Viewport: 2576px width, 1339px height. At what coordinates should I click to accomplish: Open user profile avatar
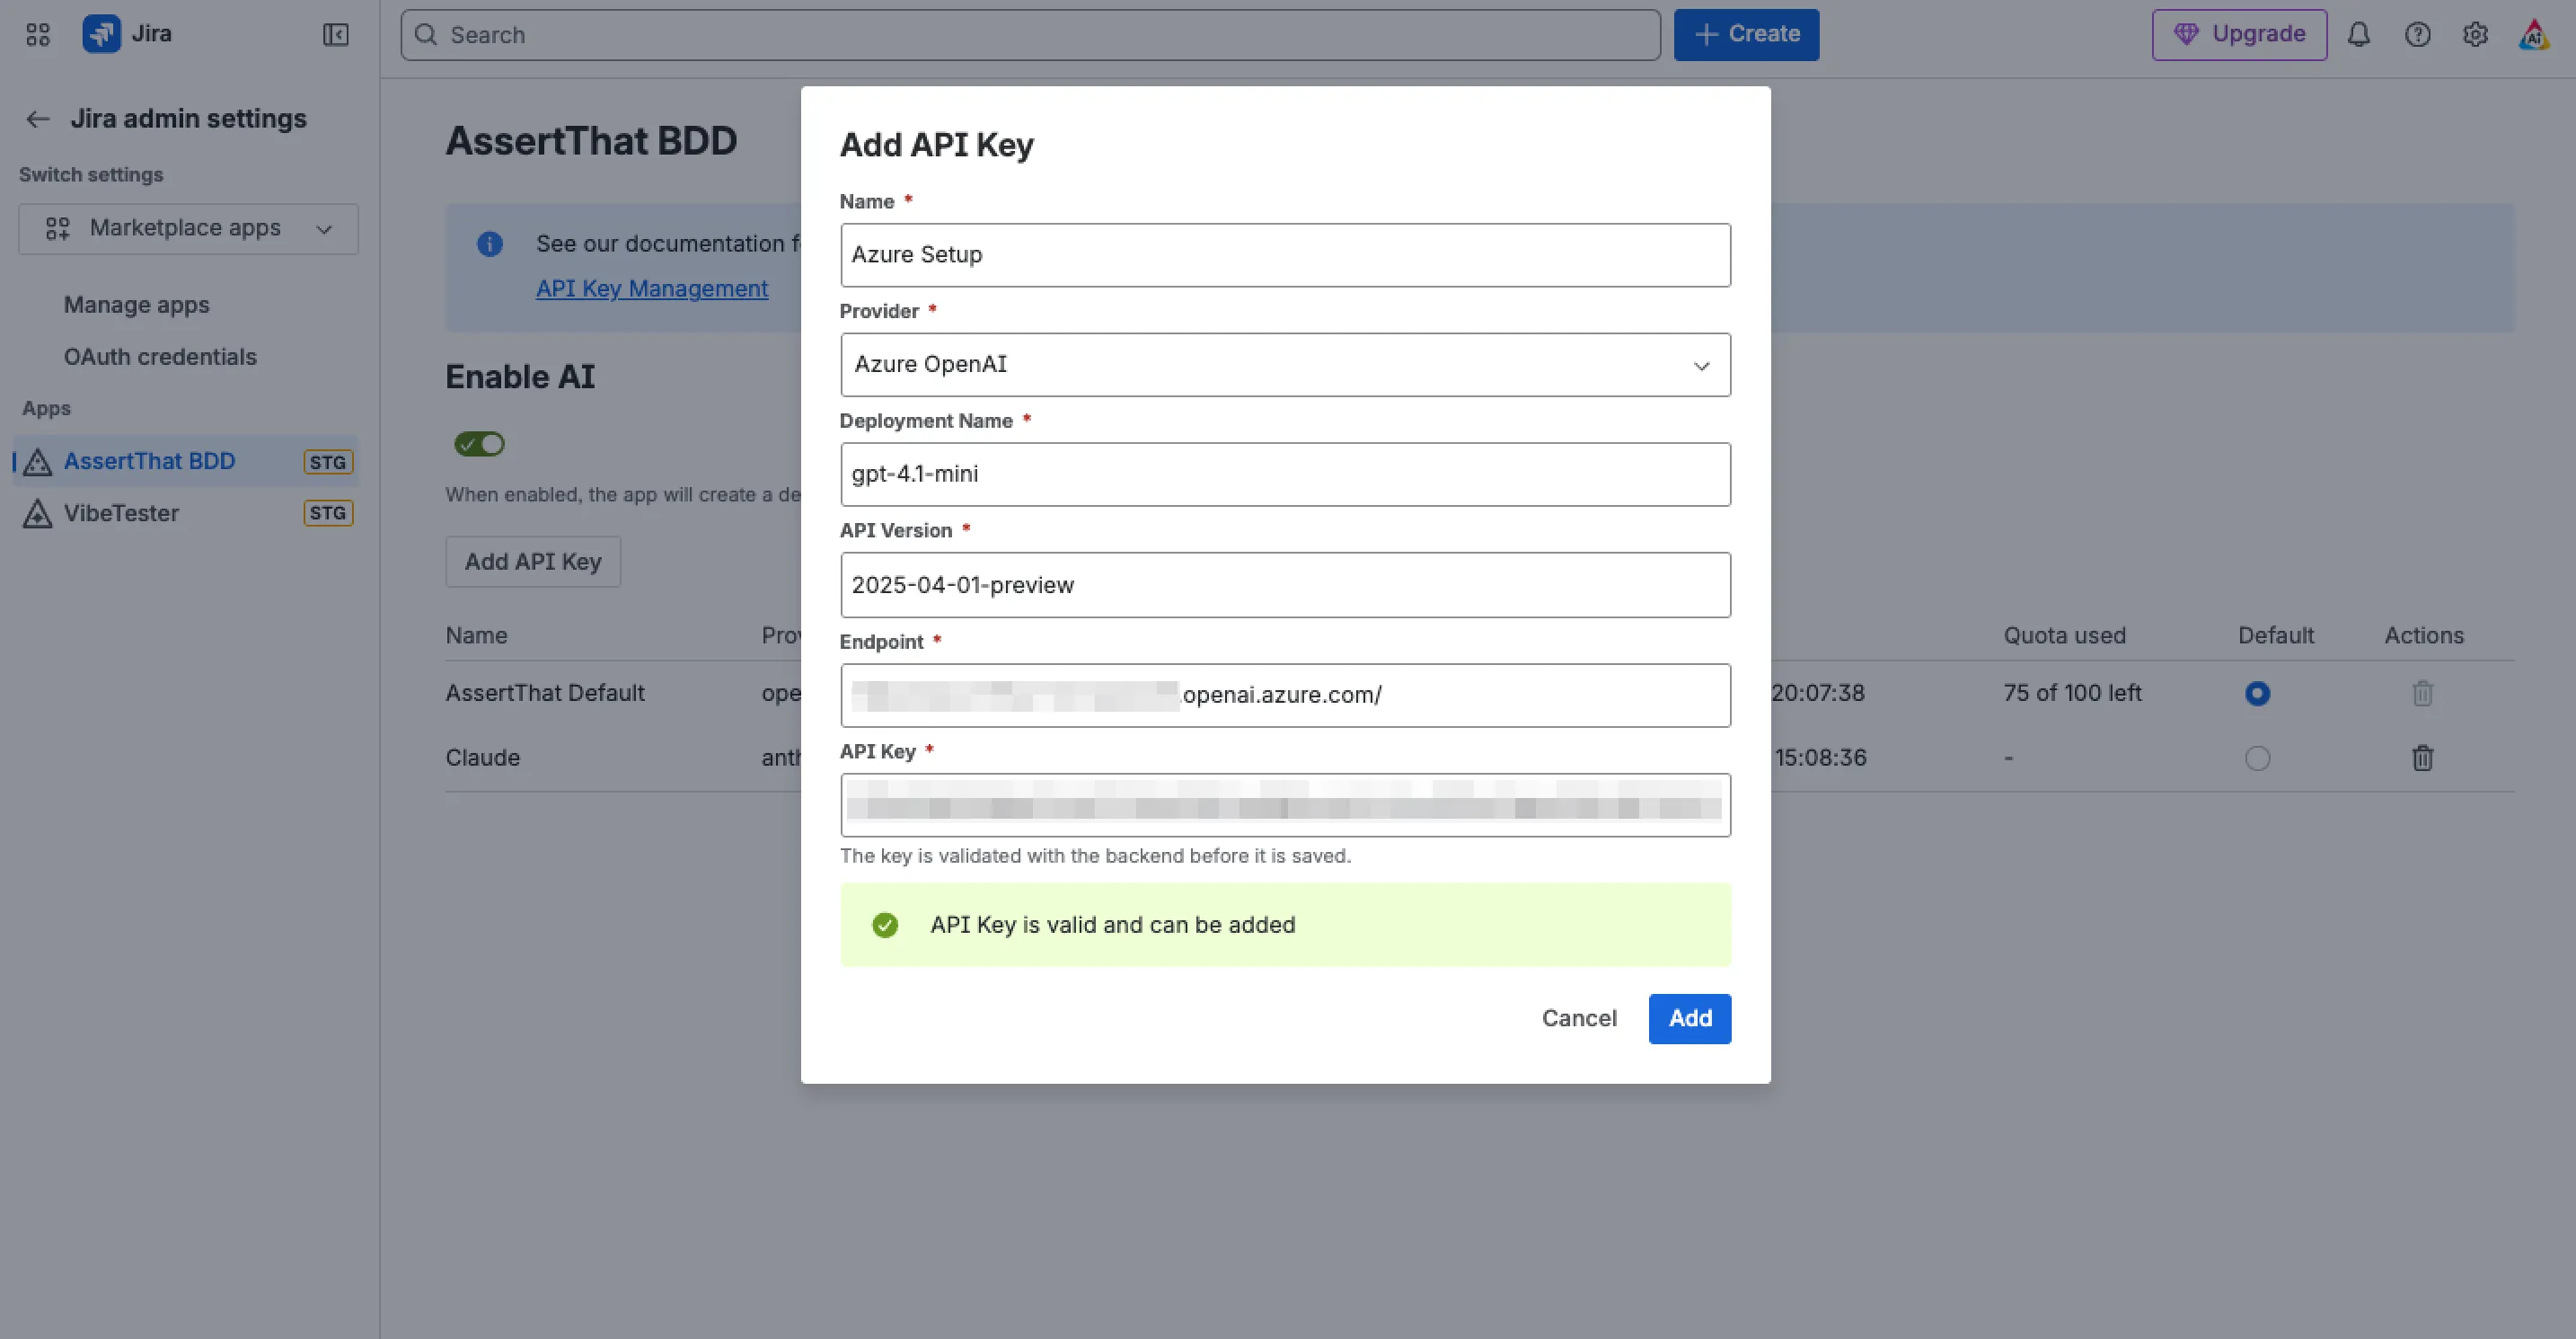coord(2534,35)
